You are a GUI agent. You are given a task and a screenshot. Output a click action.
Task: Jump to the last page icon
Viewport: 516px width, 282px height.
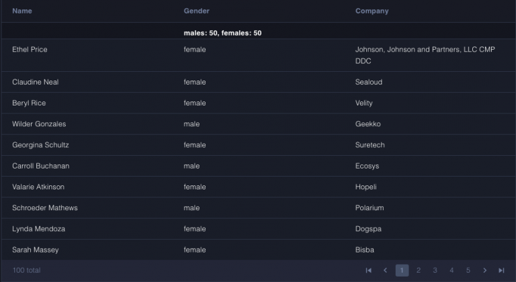pyautogui.click(x=501, y=271)
